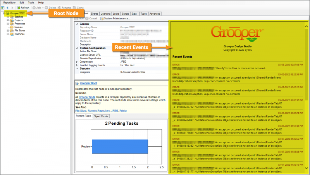The height and width of the screenshot is (175, 310).
Task: Refresh the repository tree
Action: pos(23,8)
